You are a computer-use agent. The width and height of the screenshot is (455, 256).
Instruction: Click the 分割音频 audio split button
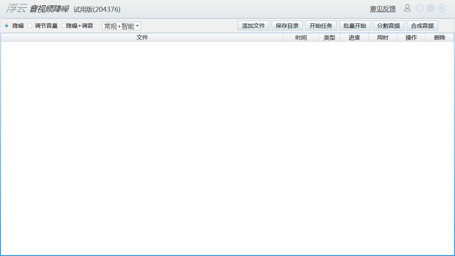coord(388,25)
